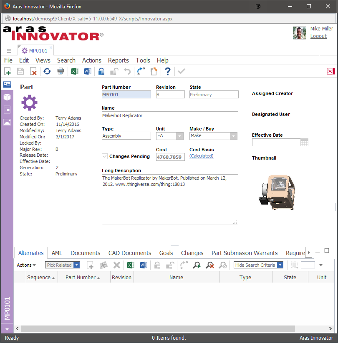This screenshot has height=343, width=338.
Task: Click the New item icon in main toolbar
Action: 8,71
